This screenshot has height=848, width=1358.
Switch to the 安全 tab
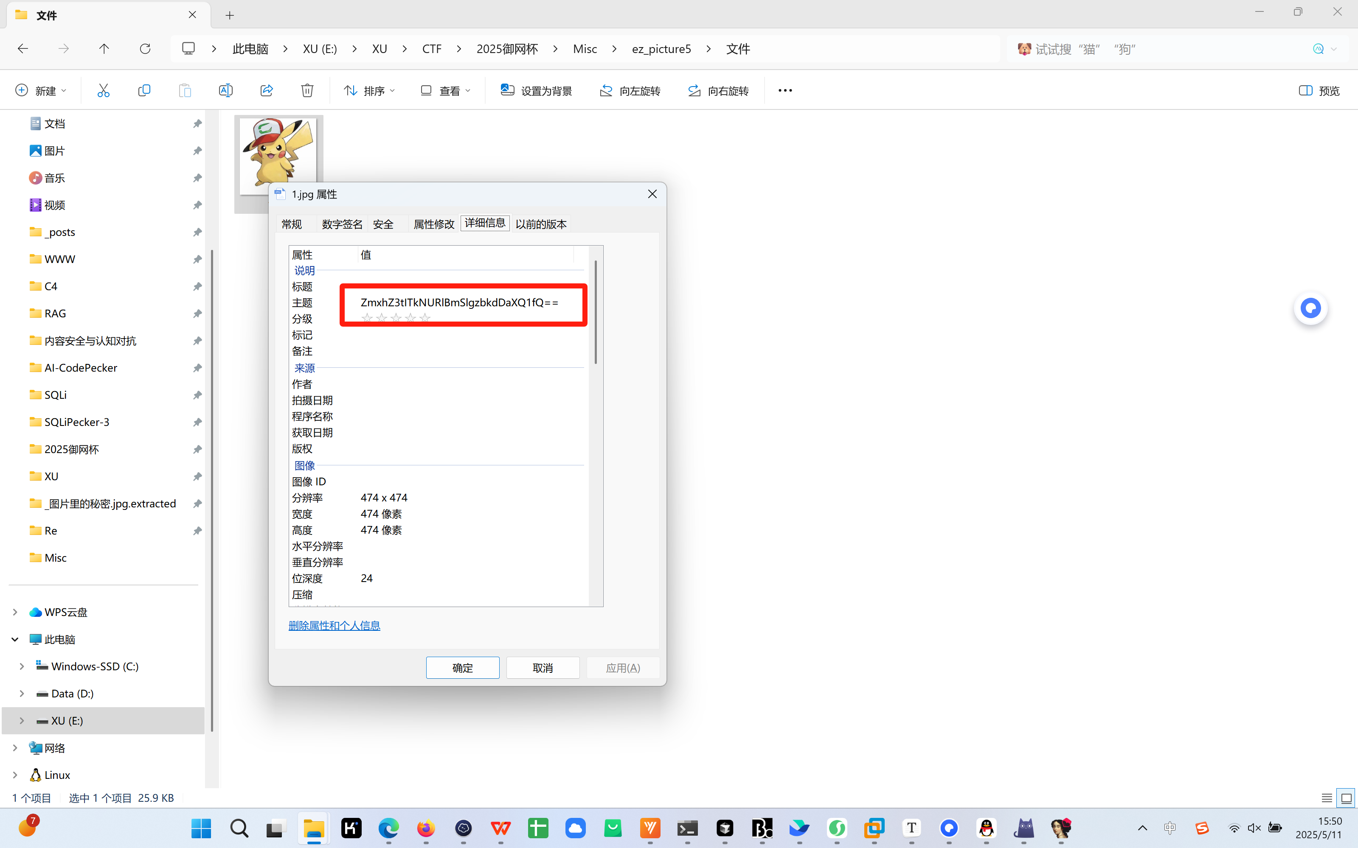[x=383, y=224]
